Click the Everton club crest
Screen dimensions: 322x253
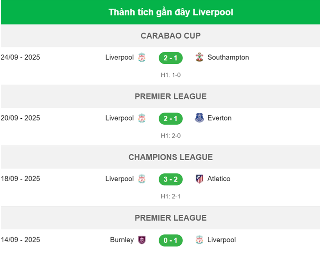(x=199, y=118)
